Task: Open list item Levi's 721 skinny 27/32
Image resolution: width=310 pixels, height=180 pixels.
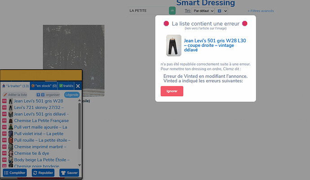Action: pyautogui.click(x=39, y=108)
